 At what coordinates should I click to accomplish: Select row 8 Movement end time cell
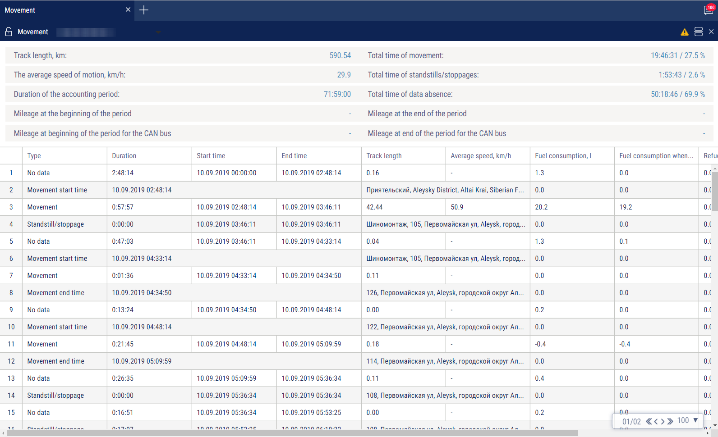64,293
